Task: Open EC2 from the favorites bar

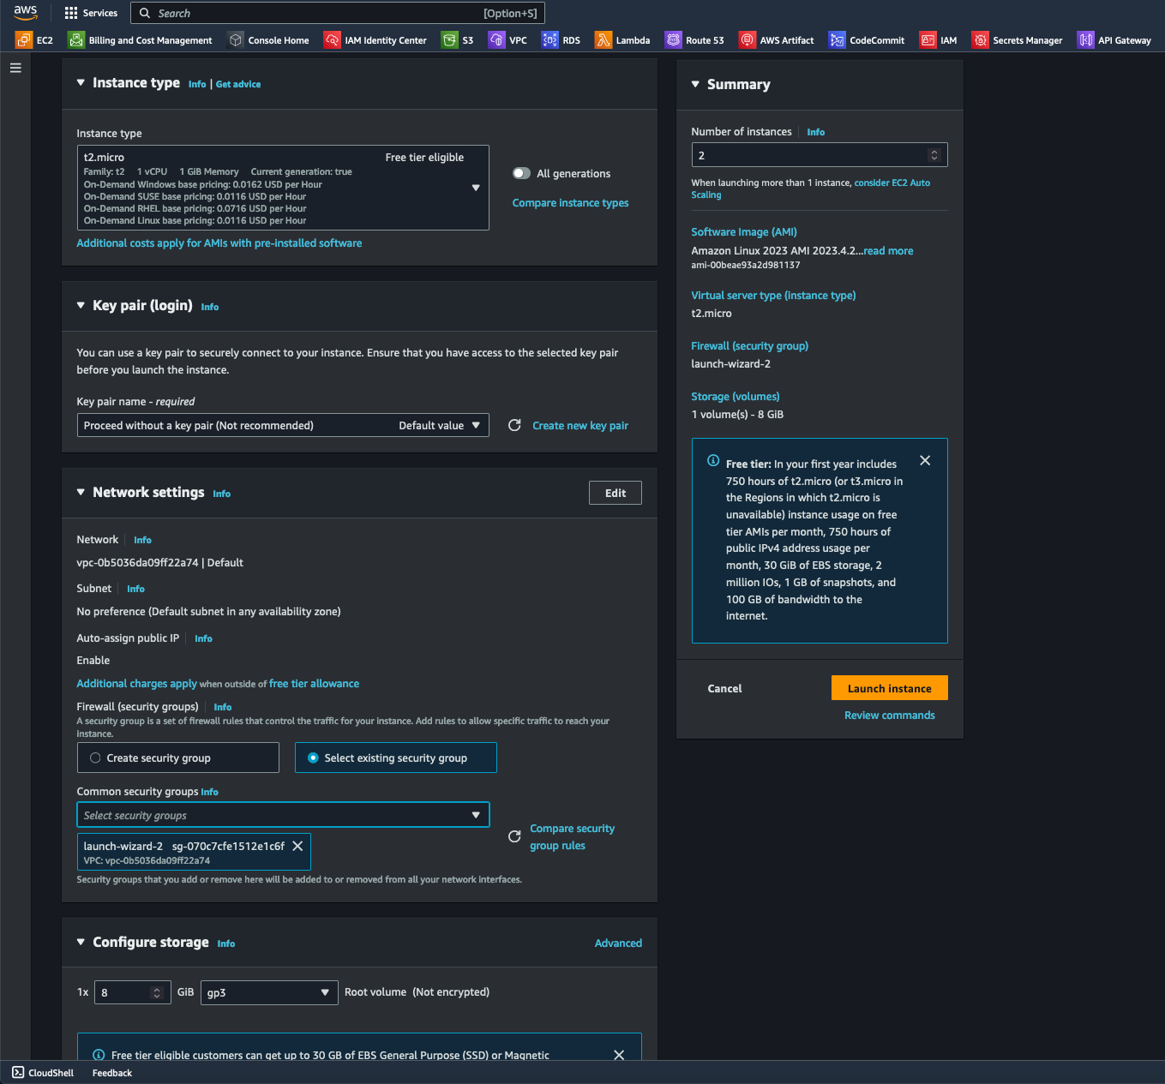Action: (x=34, y=40)
